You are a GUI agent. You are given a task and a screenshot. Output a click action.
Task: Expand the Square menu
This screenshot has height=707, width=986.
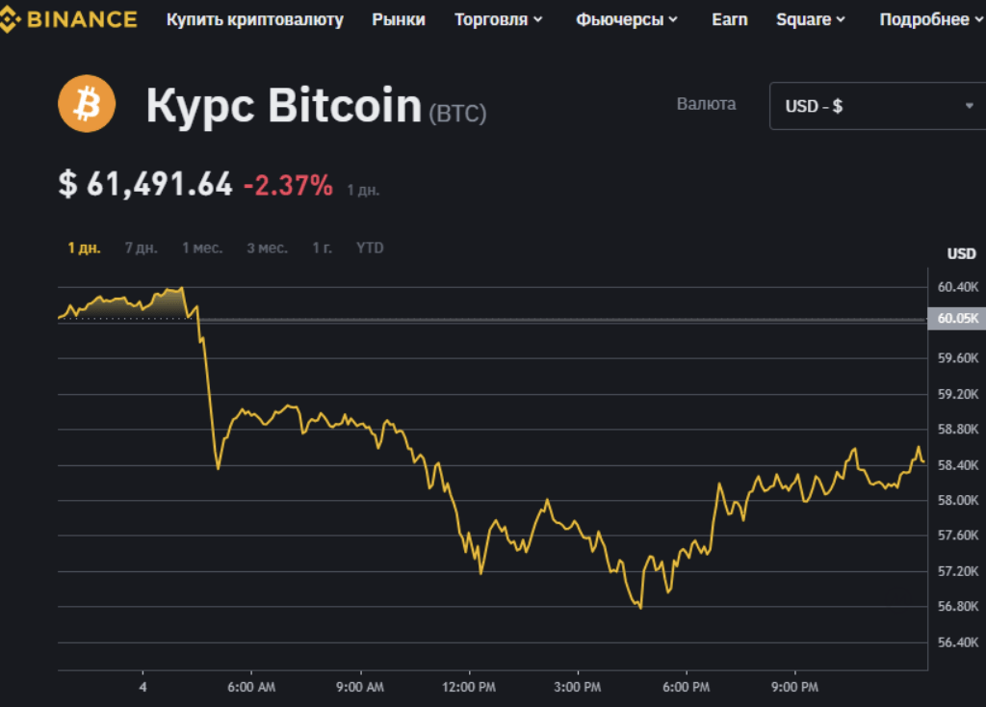pyautogui.click(x=810, y=19)
